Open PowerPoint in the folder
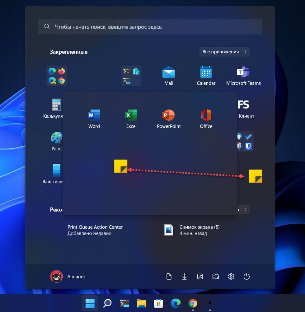305x312 pixels. coord(169,119)
